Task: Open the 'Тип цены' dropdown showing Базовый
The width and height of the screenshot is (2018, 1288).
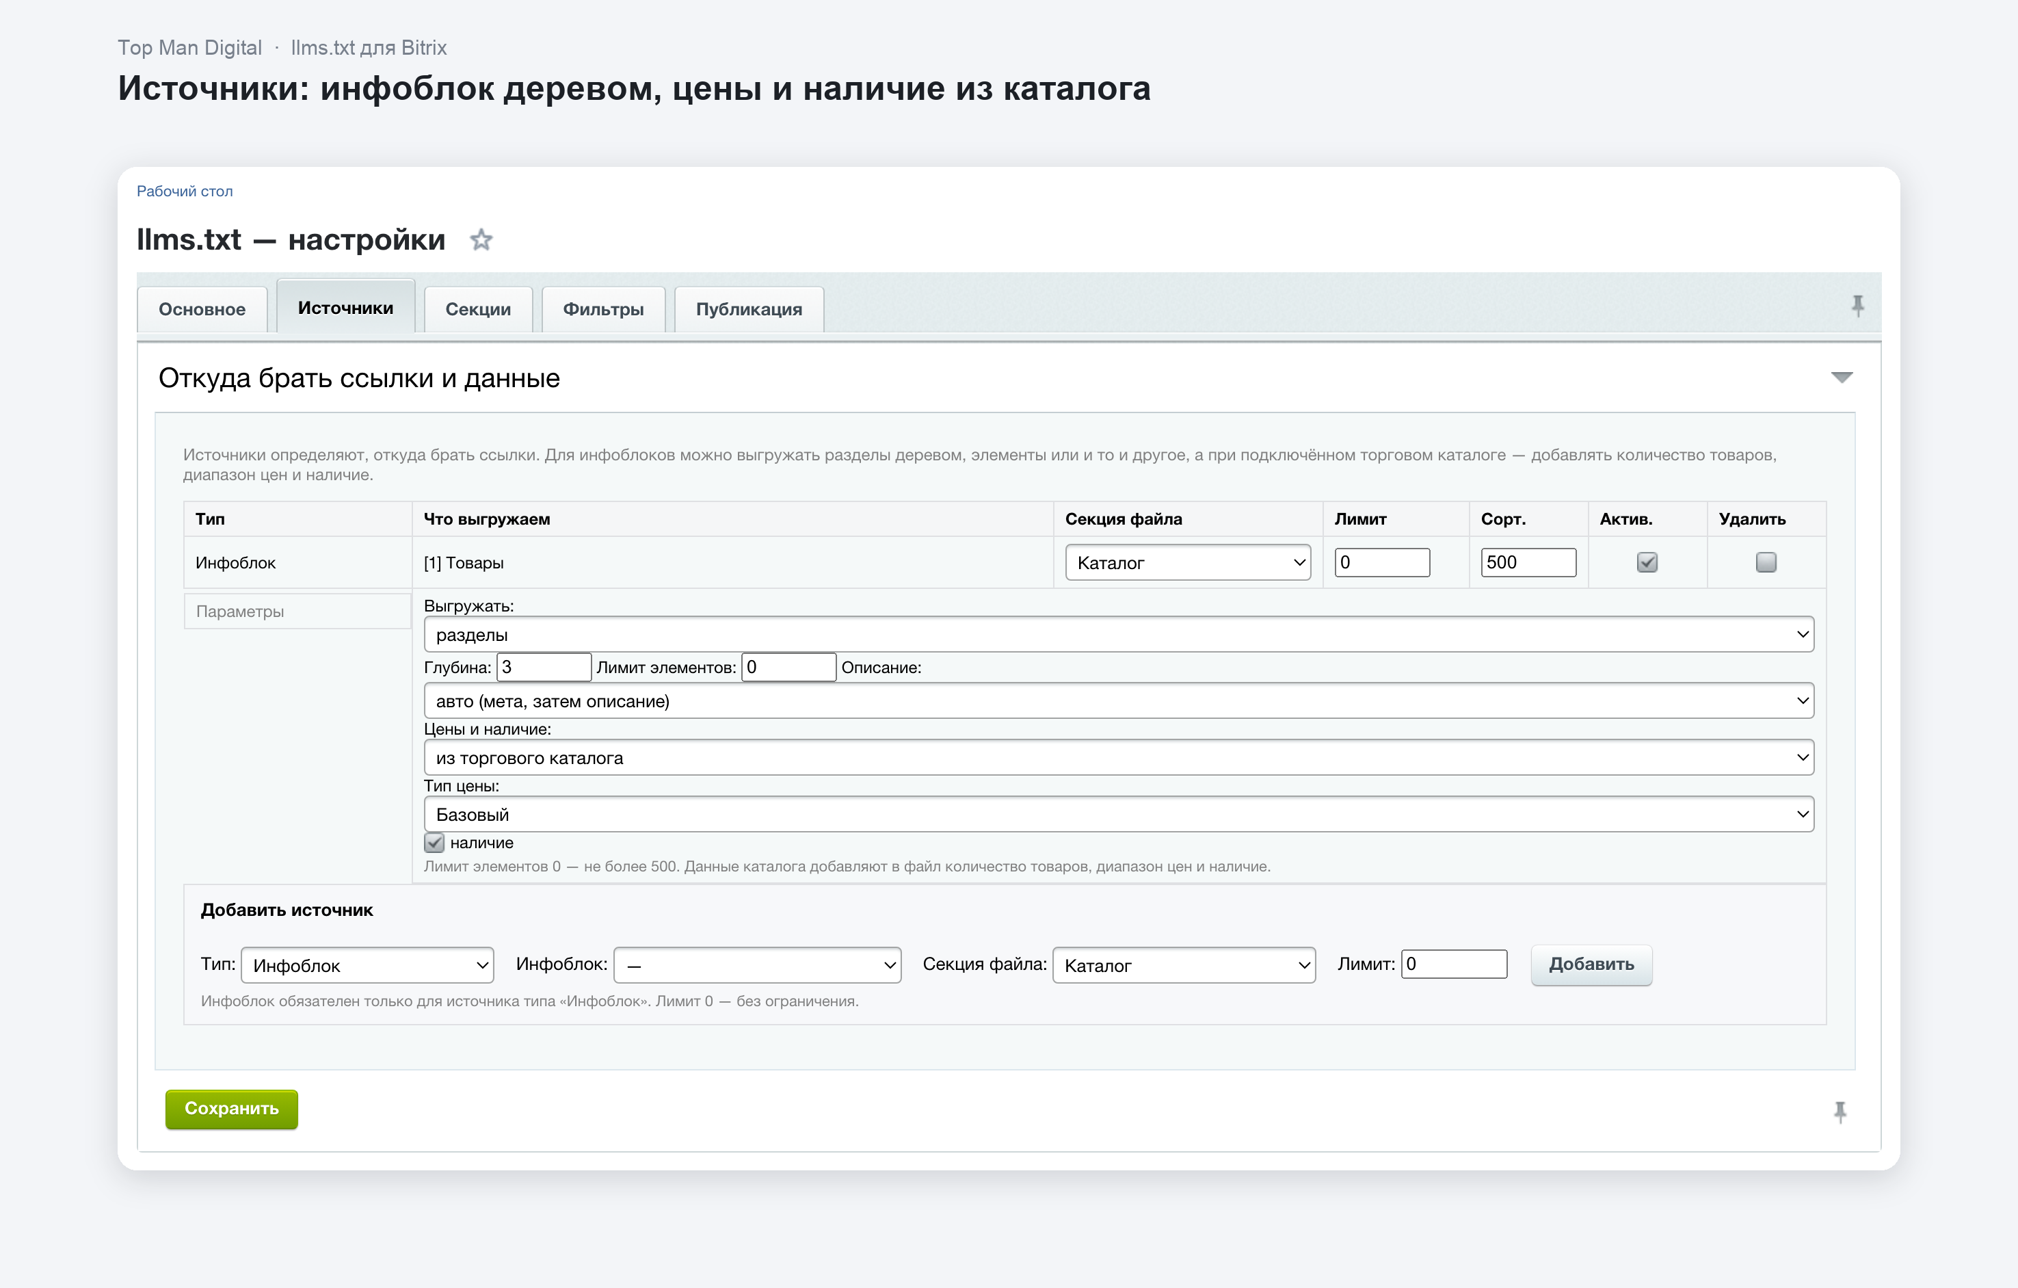Action: [1119, 815]
